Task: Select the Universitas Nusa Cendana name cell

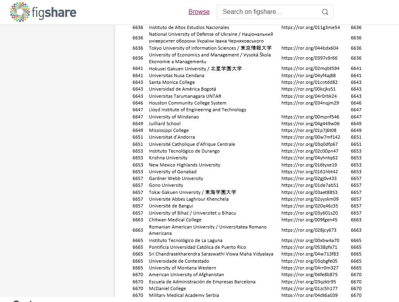Action: point(177,75)
